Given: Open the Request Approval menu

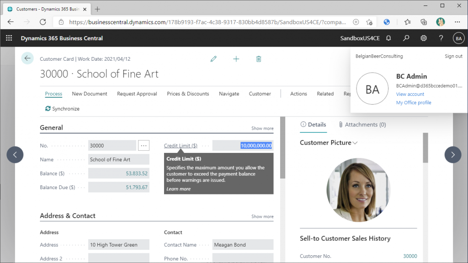Looking at the screenshot, I should click(x=137, y=94).
